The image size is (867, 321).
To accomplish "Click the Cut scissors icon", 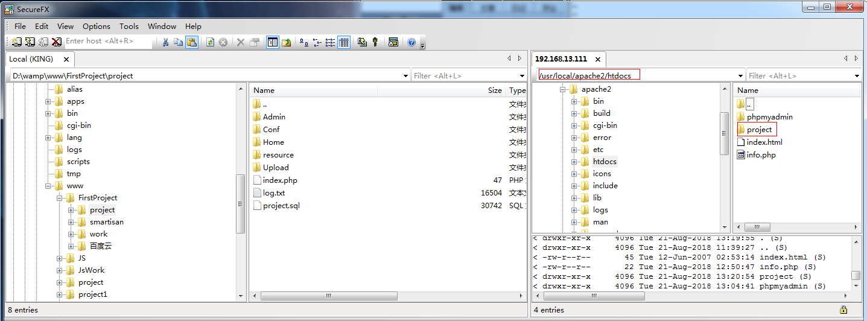I will (x=165, y=42).
